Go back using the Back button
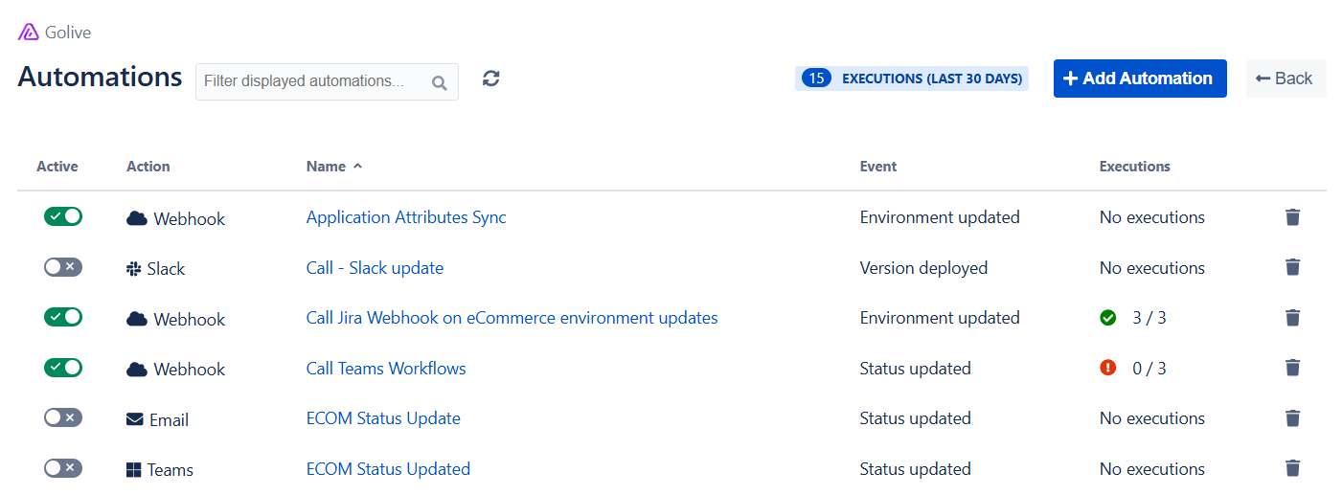Viewport: 1343px width, 495px height. point(1286,79)
